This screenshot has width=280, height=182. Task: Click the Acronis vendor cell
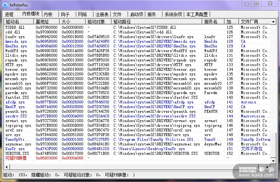point(248,102)
